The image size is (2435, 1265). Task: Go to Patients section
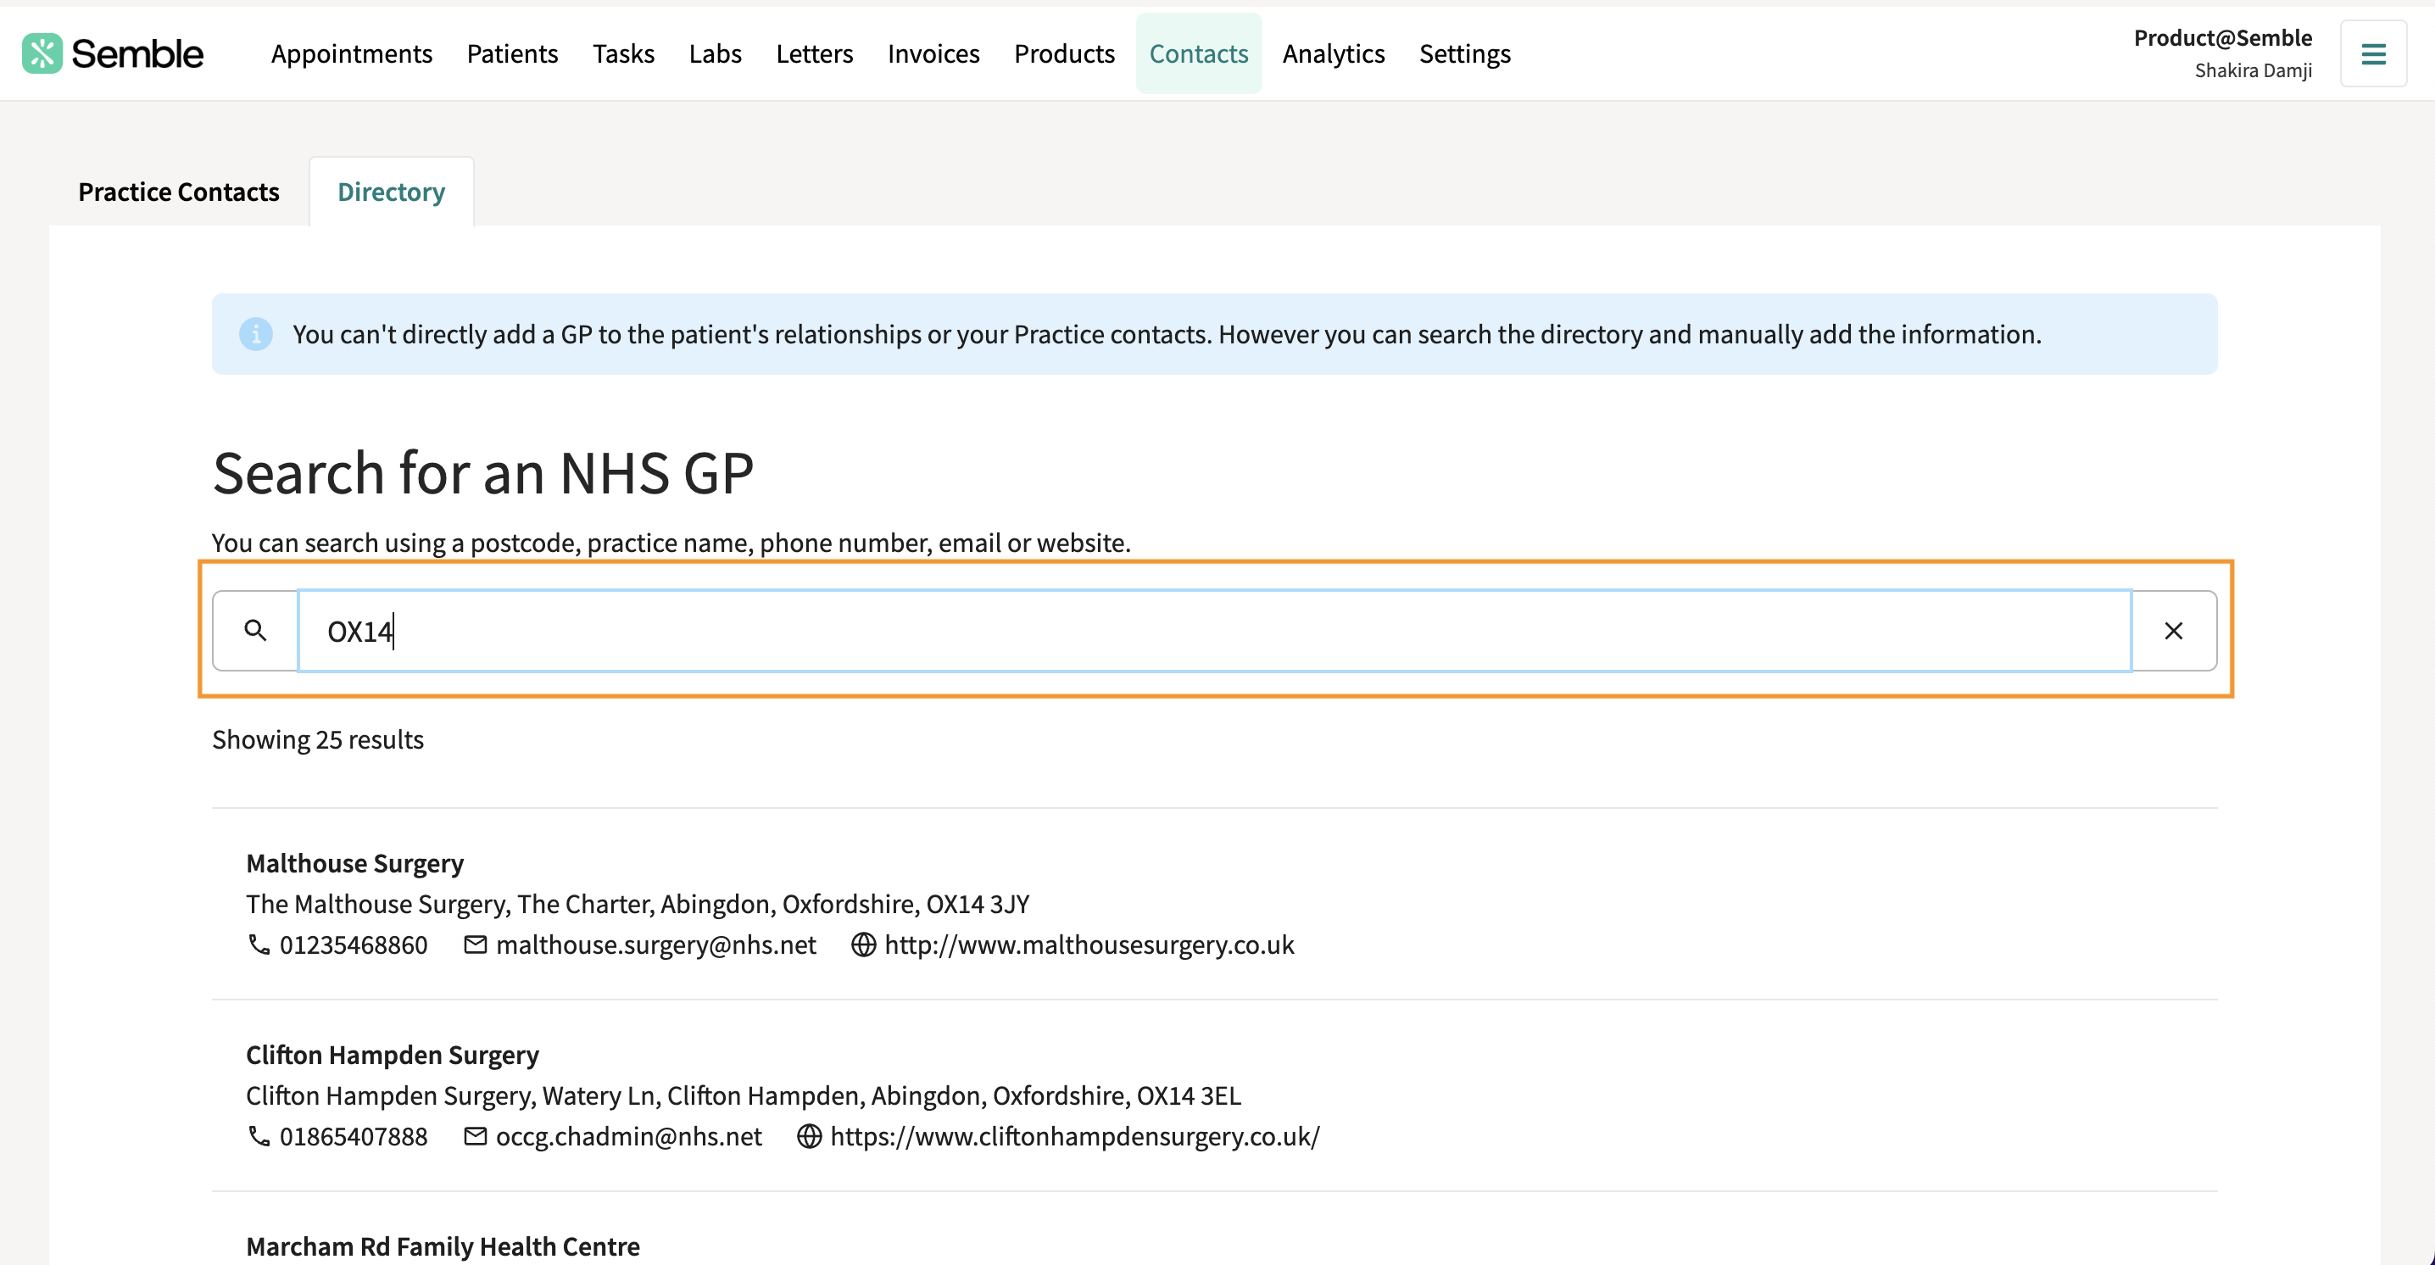512,54
